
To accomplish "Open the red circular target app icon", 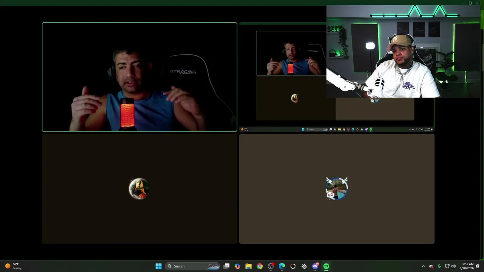I will pos(293,266).
